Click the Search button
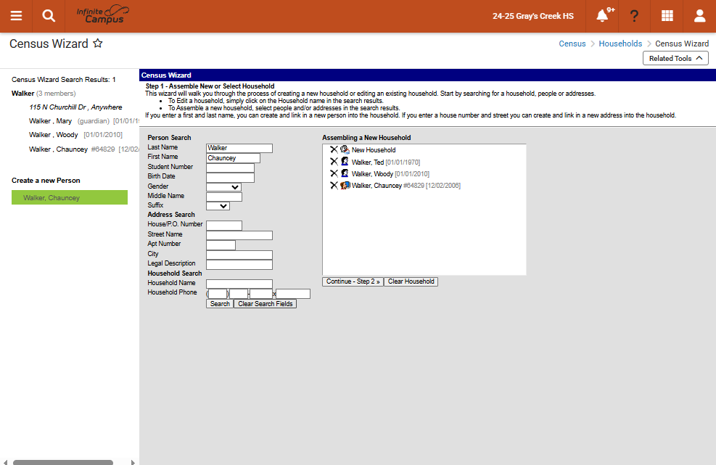 click(x=220, y=304)
